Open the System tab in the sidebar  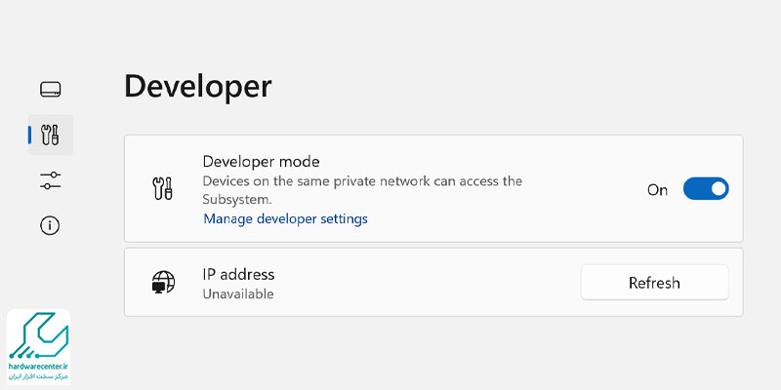51,90
